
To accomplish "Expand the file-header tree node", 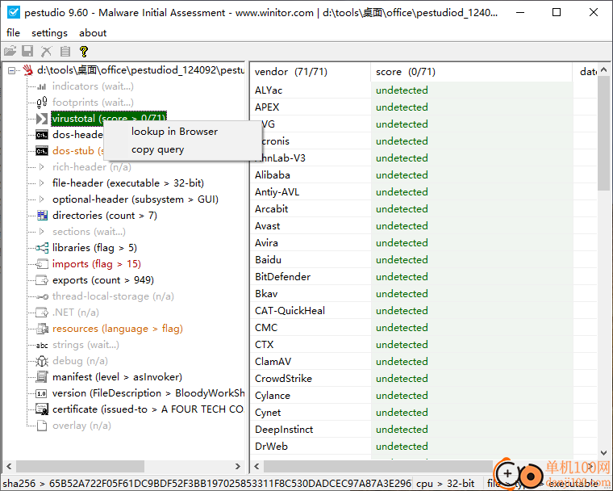I will pos(42,183).
